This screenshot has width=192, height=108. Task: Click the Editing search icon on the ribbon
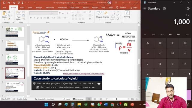tap(127, 13)
